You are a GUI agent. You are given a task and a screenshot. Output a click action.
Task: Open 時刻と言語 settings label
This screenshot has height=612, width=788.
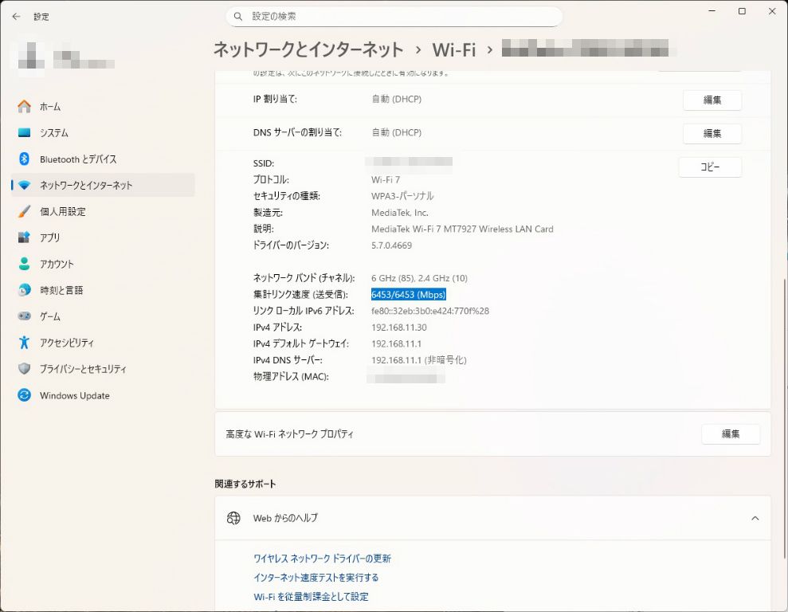click(61, 290)
